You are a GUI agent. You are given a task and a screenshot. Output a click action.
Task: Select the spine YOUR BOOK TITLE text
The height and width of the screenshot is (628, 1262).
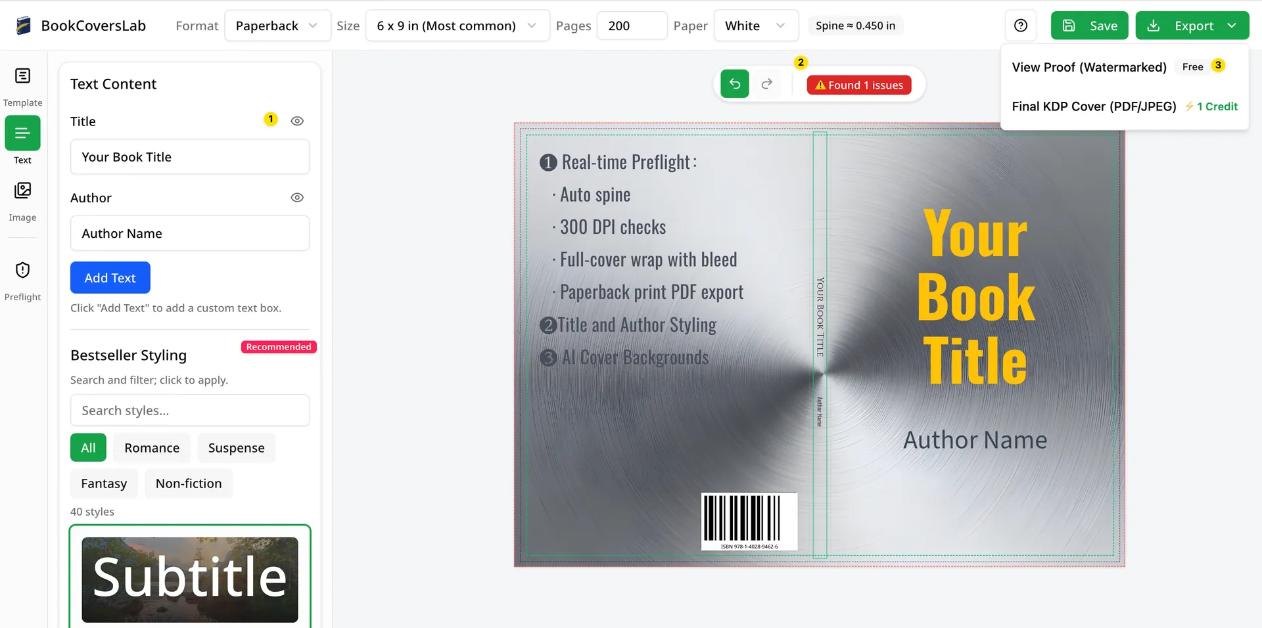820,317
